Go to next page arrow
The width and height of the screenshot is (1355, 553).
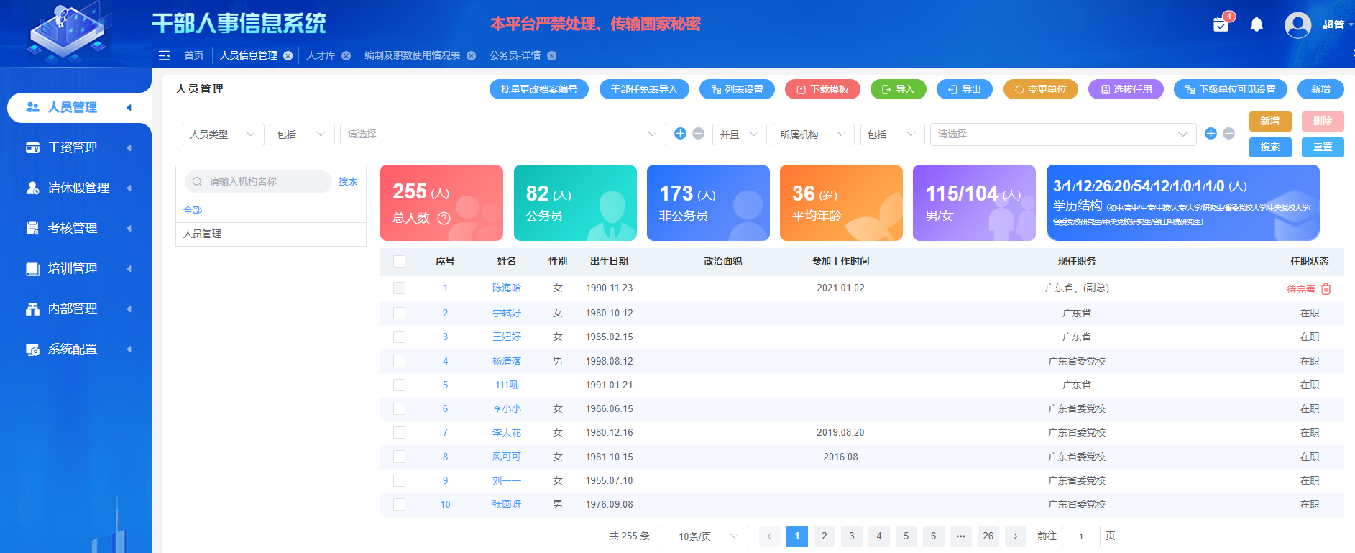tap(1015, 536)
